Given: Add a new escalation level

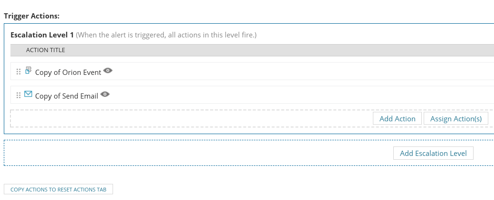Looking at the screenshot, I should point(433,153).
